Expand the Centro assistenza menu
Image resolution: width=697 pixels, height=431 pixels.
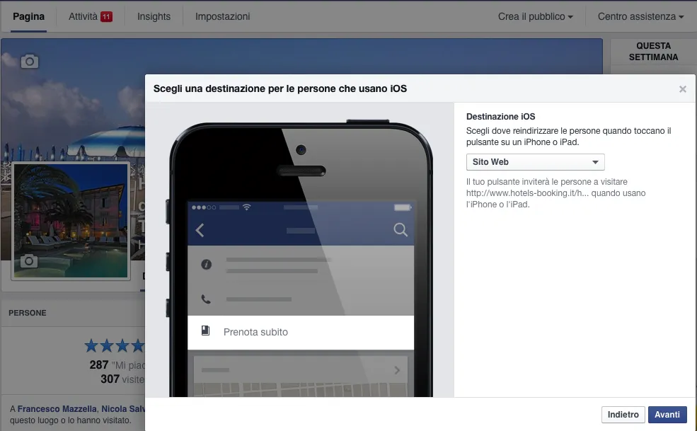tap(640, 16)
